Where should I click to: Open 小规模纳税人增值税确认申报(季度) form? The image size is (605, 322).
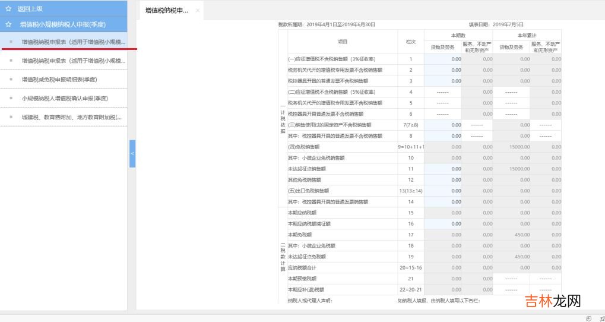(65, 98)
